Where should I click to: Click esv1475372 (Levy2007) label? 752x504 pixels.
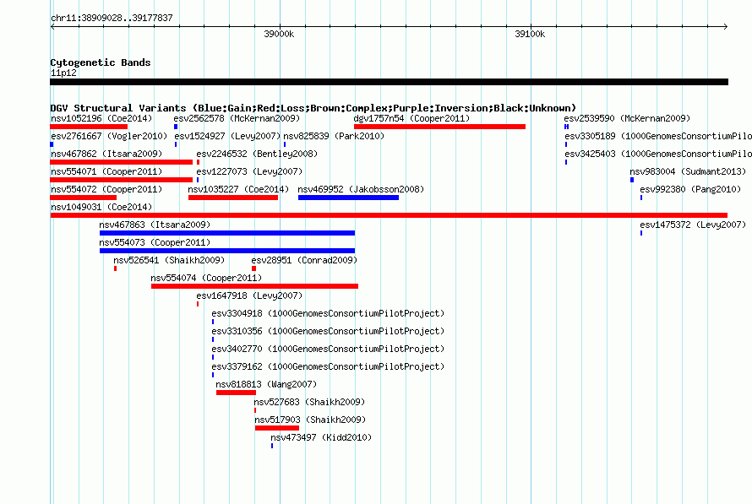tap(693, 225)
